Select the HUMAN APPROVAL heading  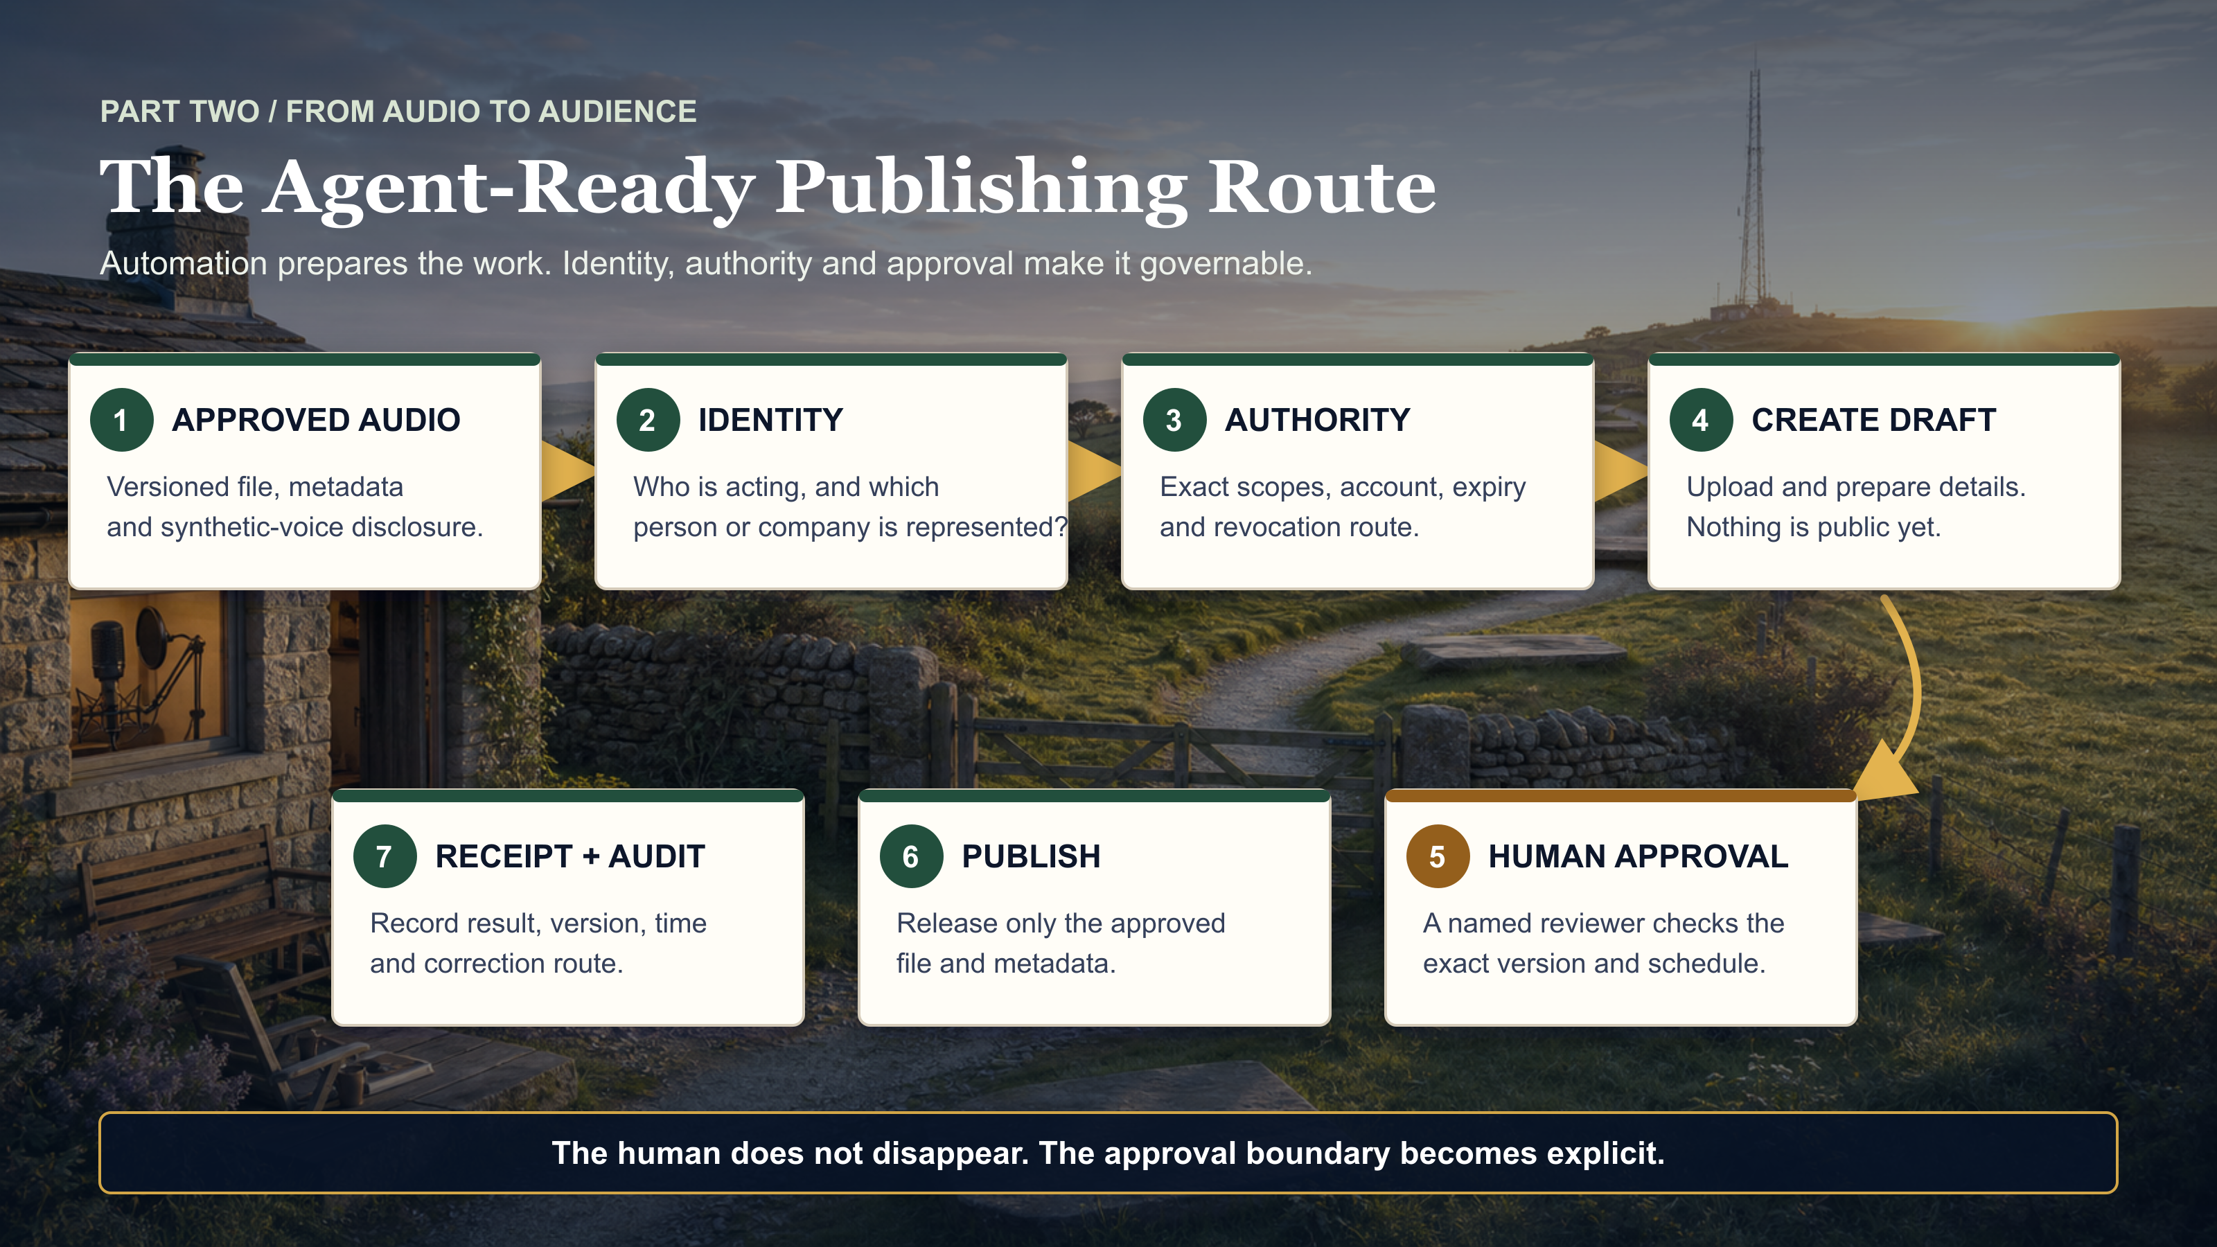pyautogui.click(x=1638, y=856)
